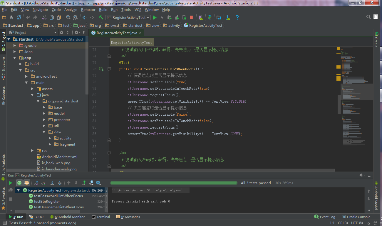The height and width of the screenshot is (226, 382).
Task: Open the Structure side panel
Action: pyautogui.click(x=4, y=69)
